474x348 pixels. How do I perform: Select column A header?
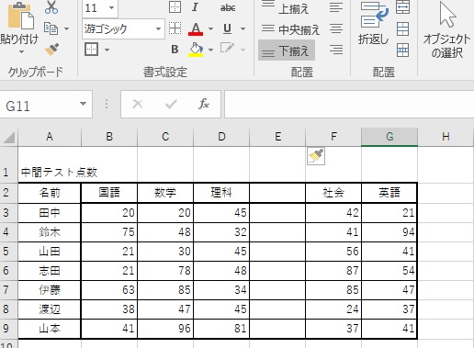pos(50,137)
